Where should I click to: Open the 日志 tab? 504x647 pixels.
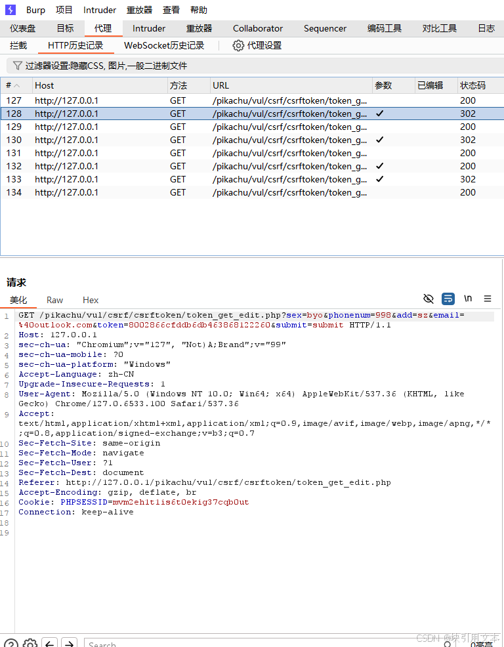(486, 28)
